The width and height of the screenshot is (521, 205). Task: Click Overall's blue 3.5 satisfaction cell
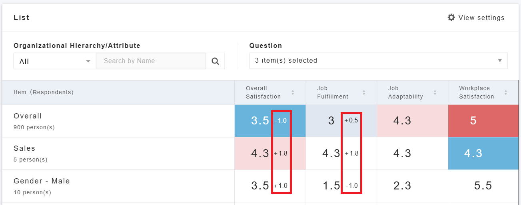pyautogui.click(x=260, y=121)
